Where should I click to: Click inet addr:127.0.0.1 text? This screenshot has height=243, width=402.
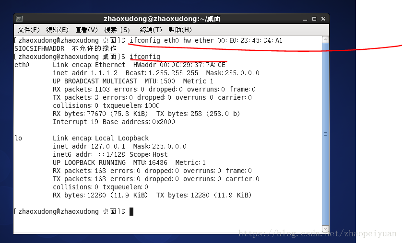(x=89, y=147)
